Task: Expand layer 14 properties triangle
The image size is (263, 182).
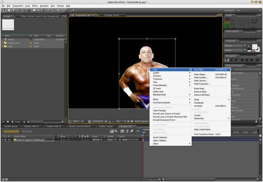Action: [x=2, y=140]
